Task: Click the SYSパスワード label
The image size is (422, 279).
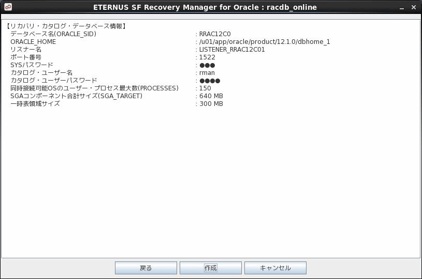Action: click(x=32, y=65)
